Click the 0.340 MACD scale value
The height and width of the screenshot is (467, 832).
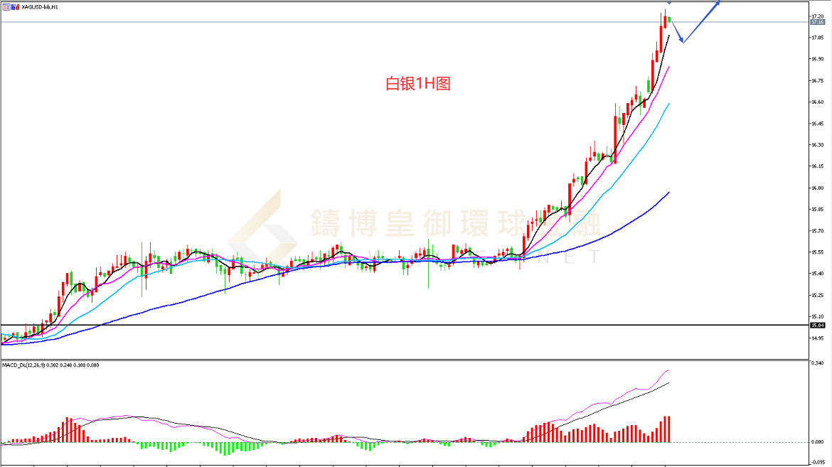point(818,364)
